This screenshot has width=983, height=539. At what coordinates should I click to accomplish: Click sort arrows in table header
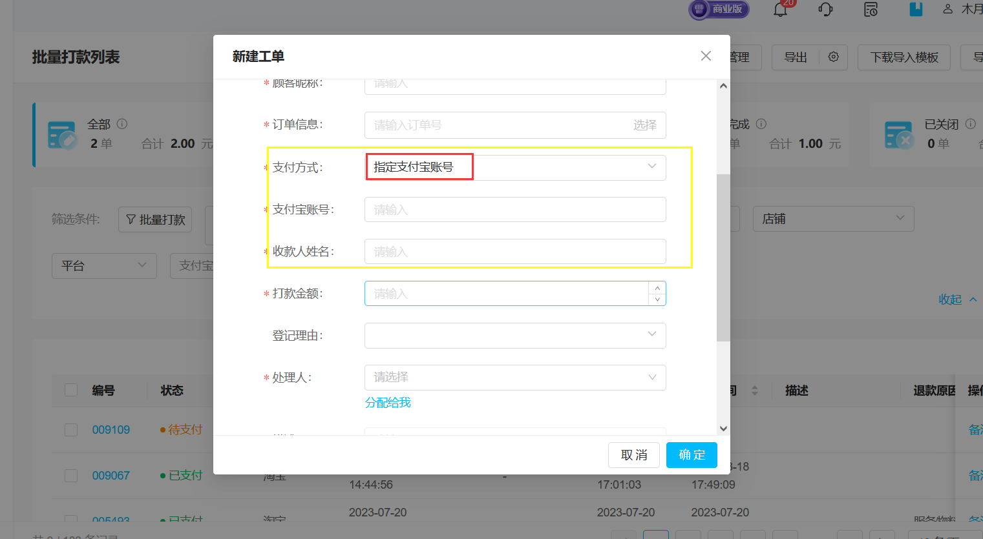[754, 391]
